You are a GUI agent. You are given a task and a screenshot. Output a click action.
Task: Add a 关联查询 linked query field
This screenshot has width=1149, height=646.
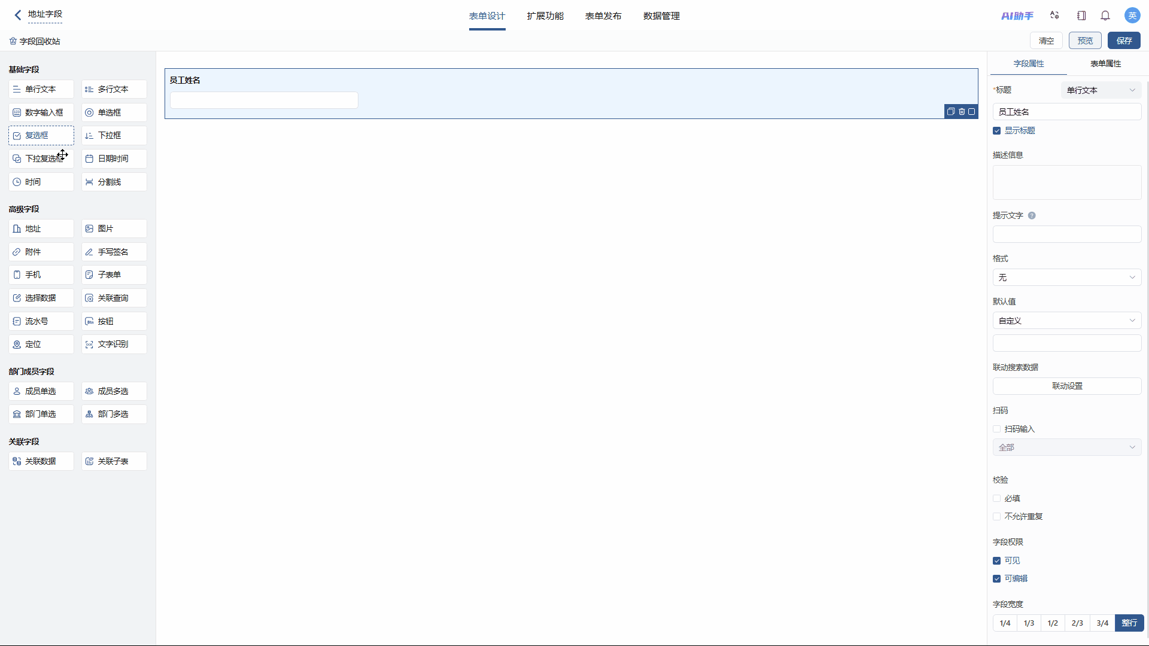click(114, 298)
